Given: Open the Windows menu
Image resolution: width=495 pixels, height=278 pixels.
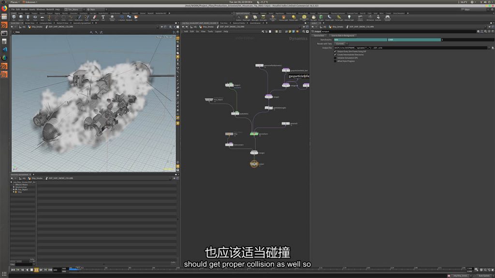Looking at the screenshot, I should coord(41,10).
